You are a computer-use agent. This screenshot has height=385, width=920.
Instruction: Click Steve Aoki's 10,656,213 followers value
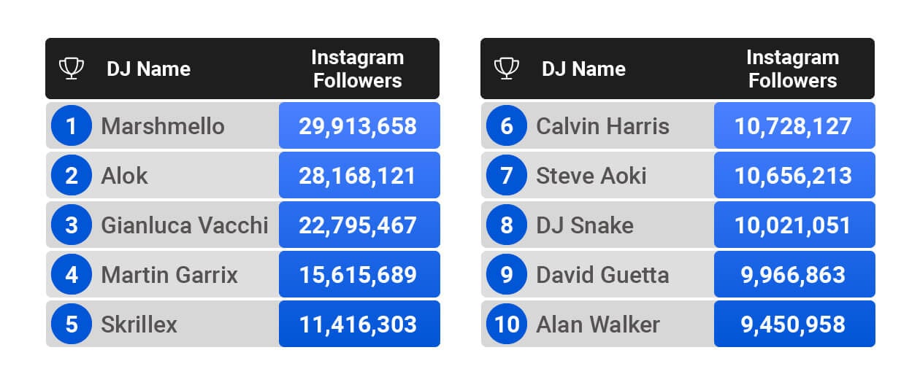click(x=793, y=176)
